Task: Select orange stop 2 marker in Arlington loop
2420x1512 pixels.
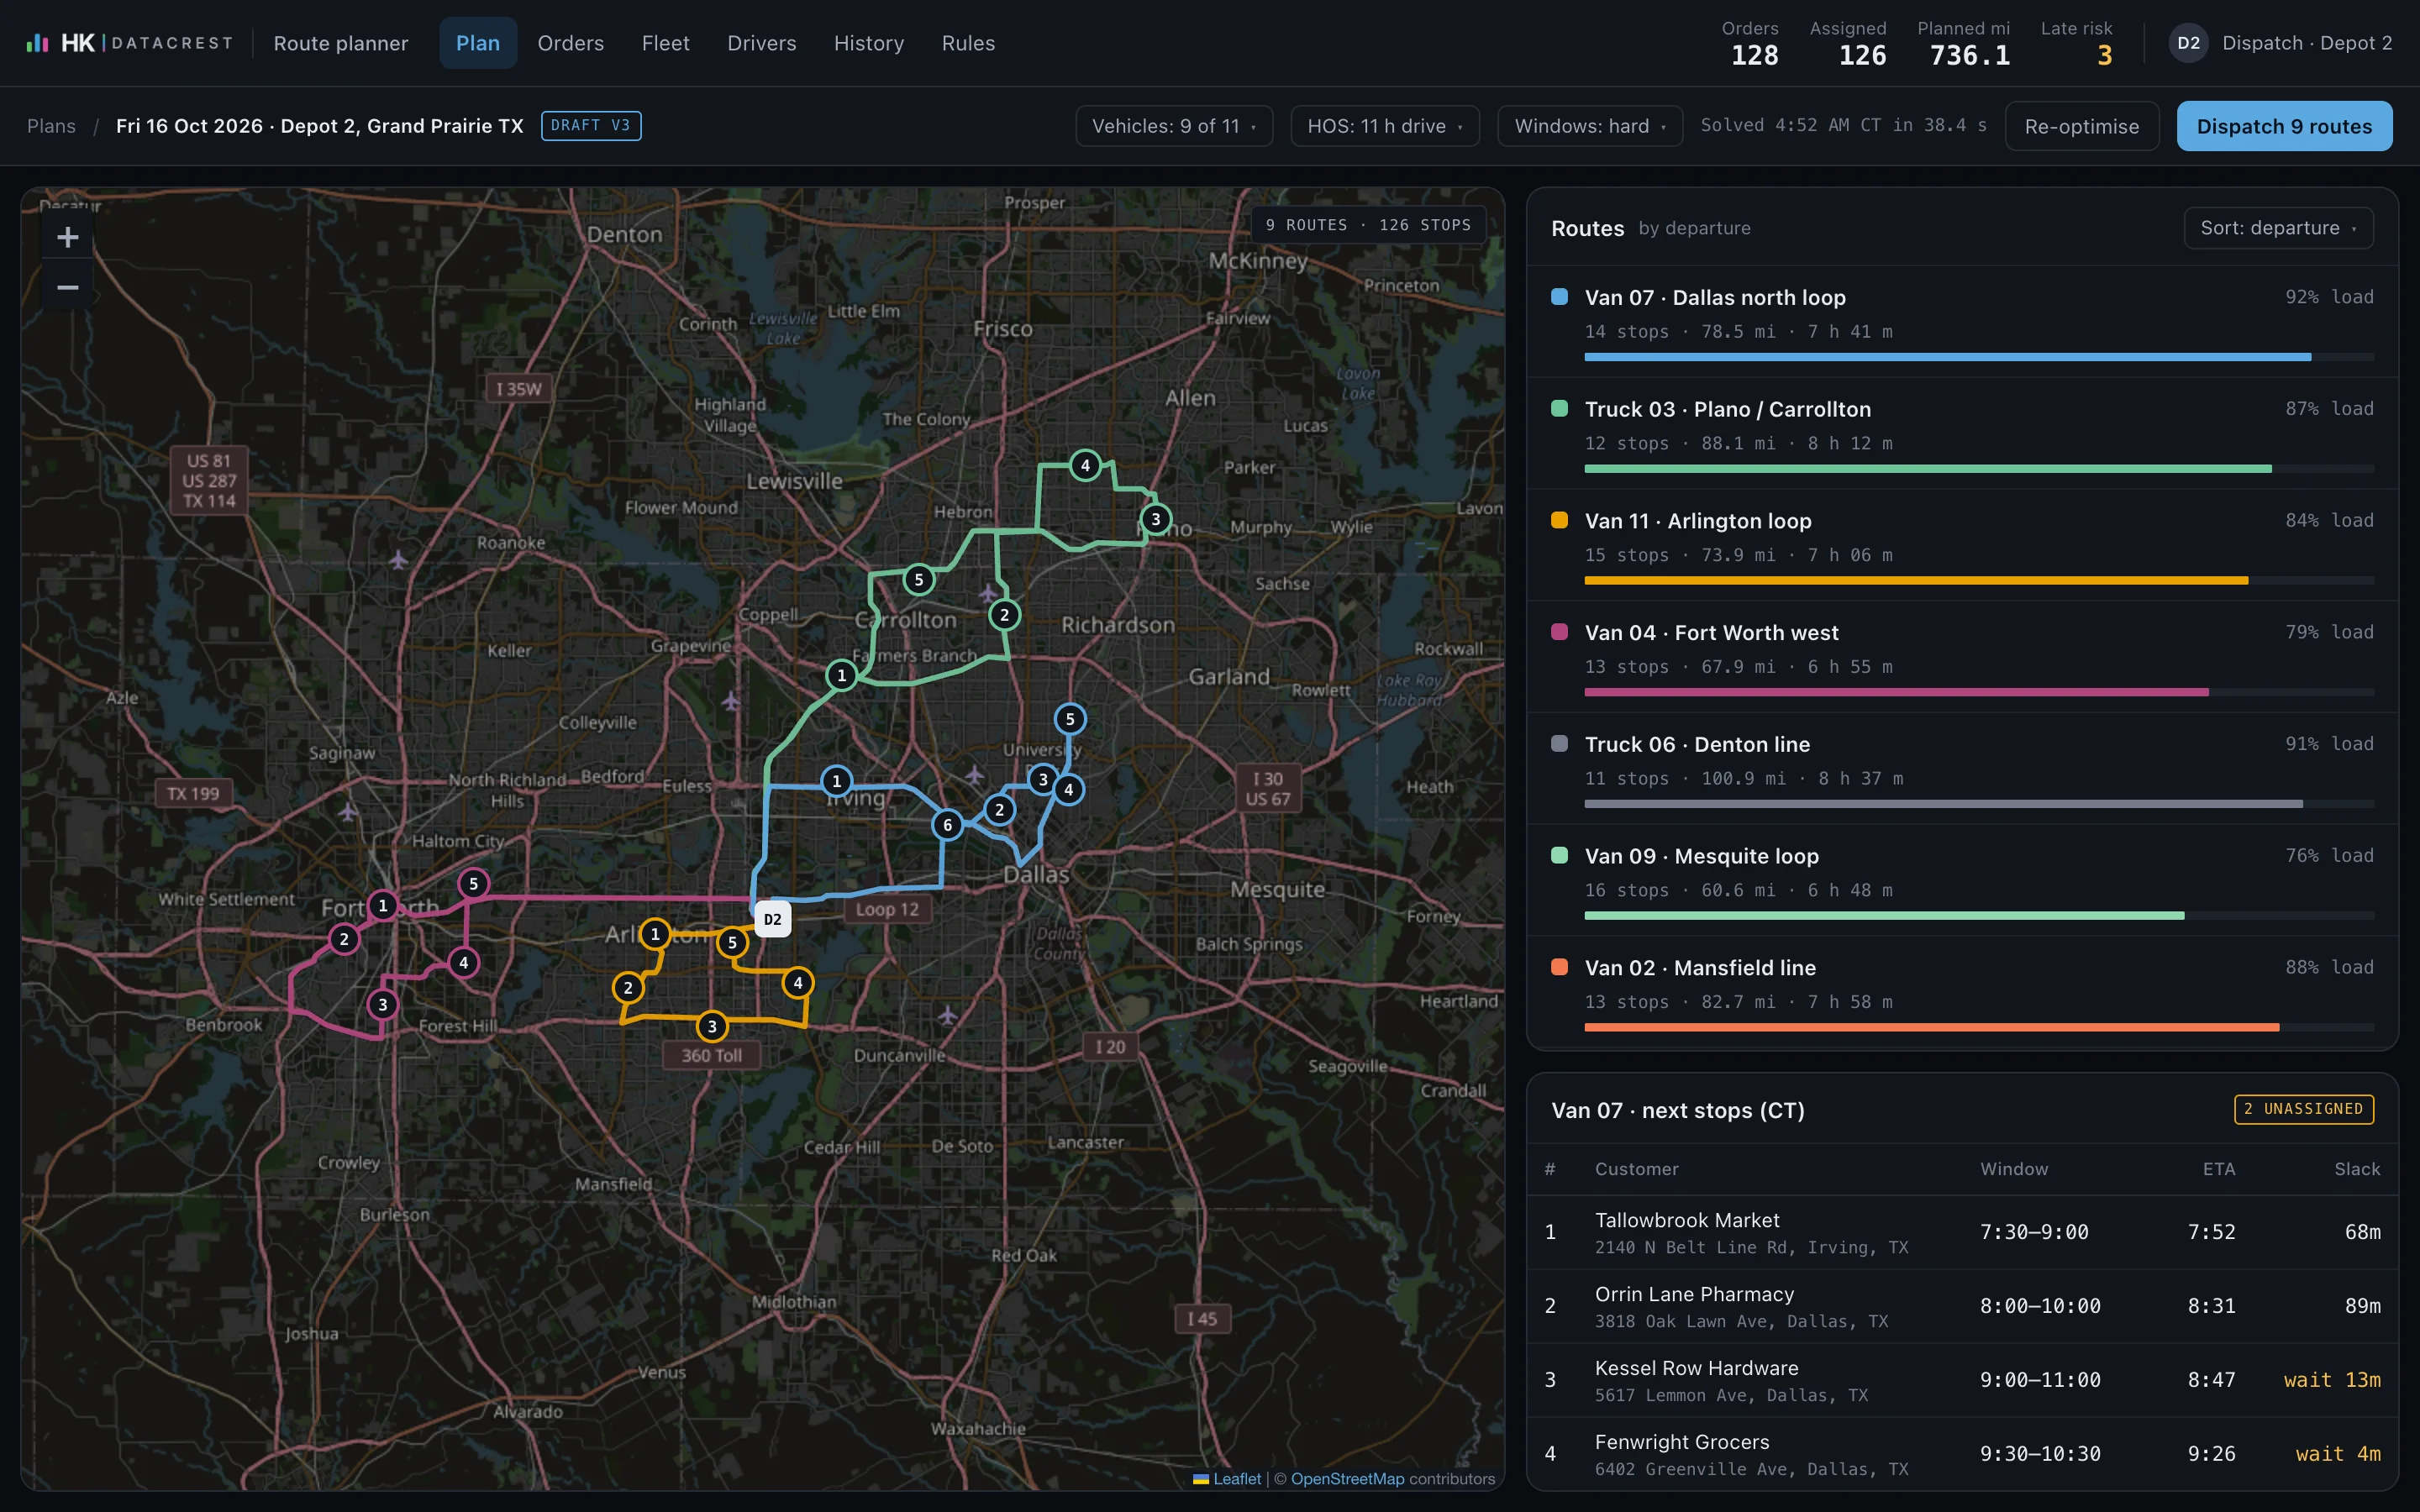Action: [x=628, y=988]
